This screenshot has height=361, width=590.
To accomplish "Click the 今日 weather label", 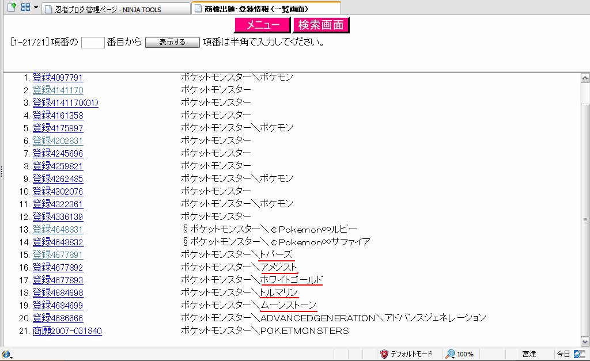I will pos(563,354).
